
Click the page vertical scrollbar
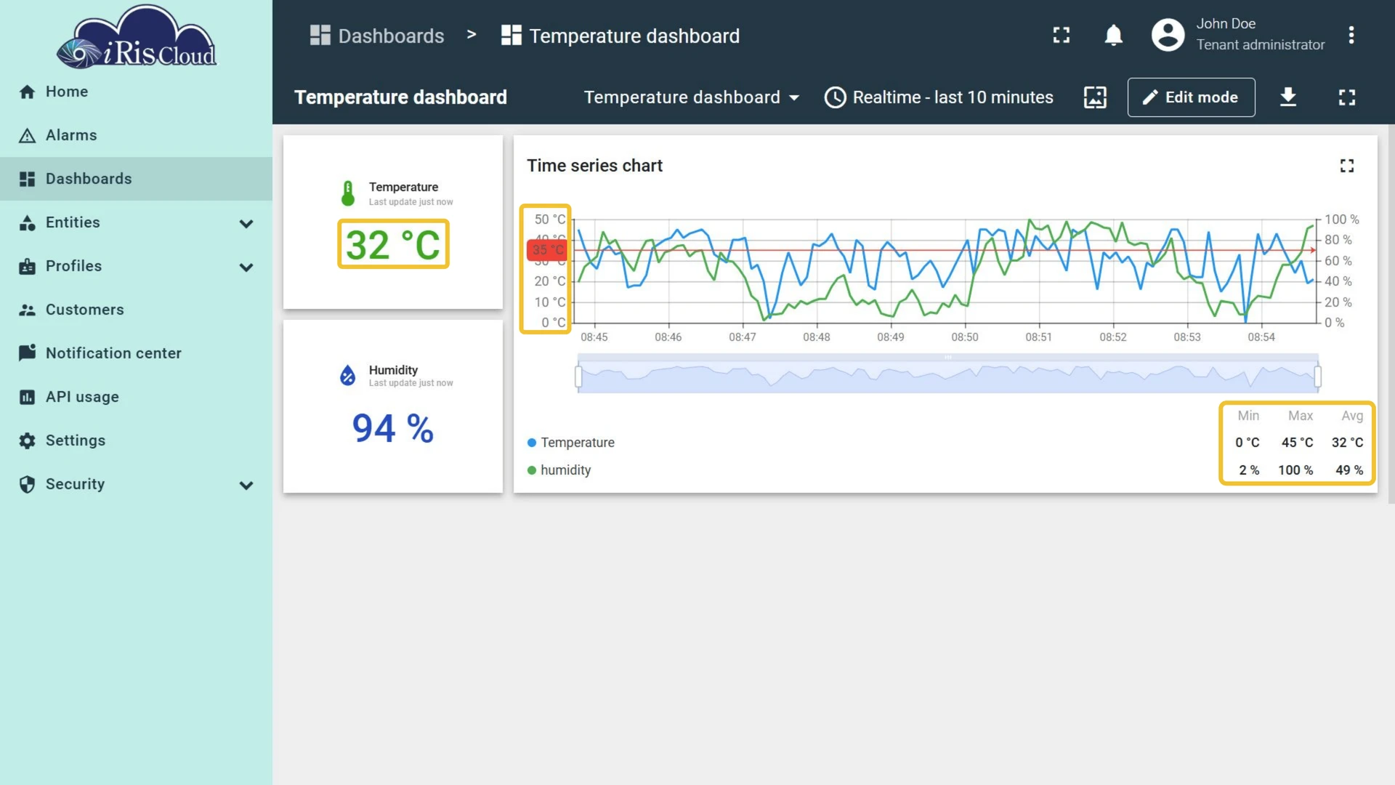point(1391,314)
